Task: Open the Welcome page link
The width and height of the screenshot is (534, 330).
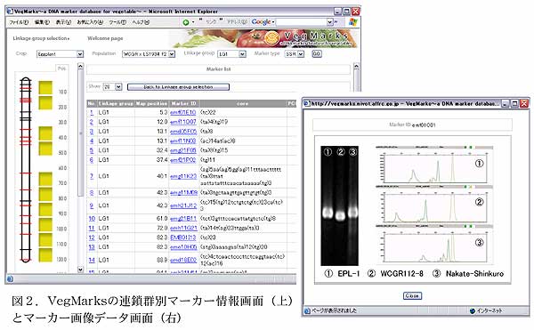Action: point(105,38)
